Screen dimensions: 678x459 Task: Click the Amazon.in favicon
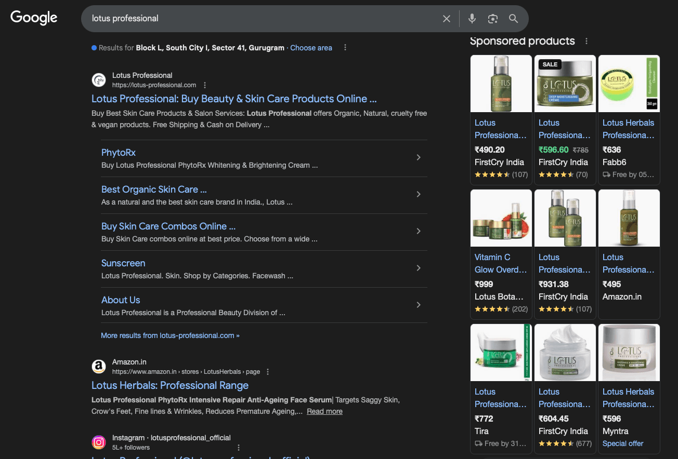click(99, 367)
